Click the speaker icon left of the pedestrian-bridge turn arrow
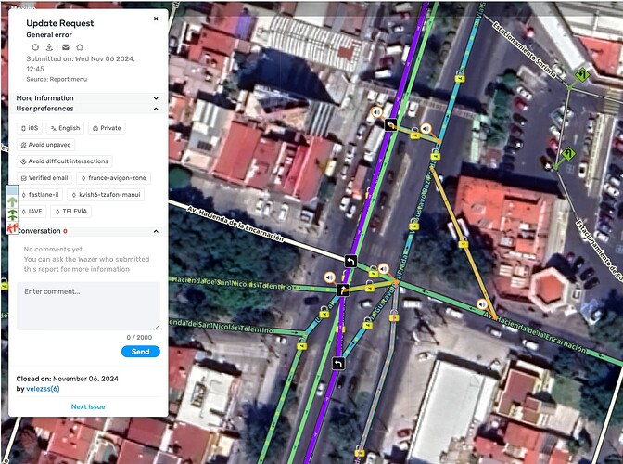This screenshot has height=464, width=623. pyautogui.click(x=376, y=112)
